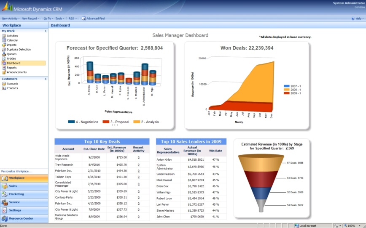366x228 pixels.
Task: Click the Resource Center icon
Action: click(x=5, y=219)
